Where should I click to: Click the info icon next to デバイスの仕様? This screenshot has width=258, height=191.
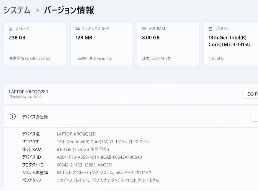coord(12,117)
